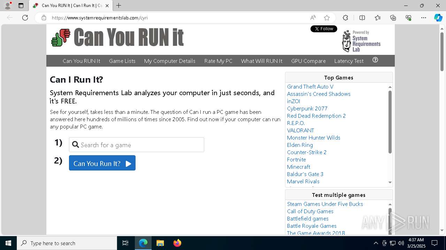Open the browser profile avatar
Image resolution: width=446 pixels, height=250 pixels.
click(7, 6)
